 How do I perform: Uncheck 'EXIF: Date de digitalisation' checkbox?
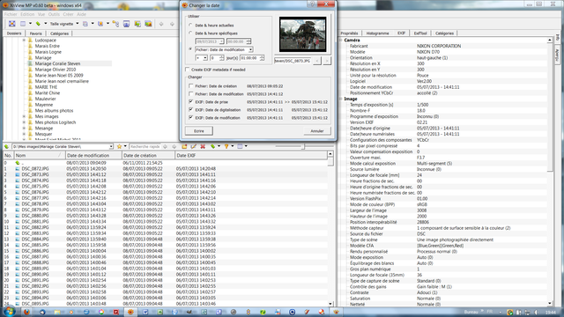coord(191,109)
